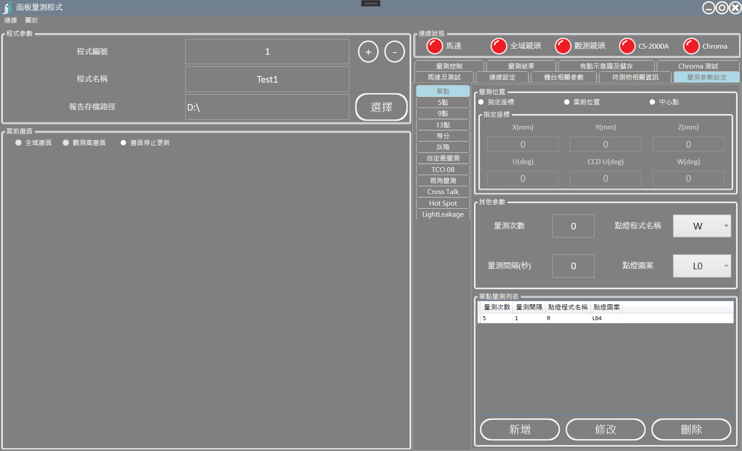Viewport: 742px width, 451px height.
Task: Select the 視角量測 side tab
Action: click(443, 180)
